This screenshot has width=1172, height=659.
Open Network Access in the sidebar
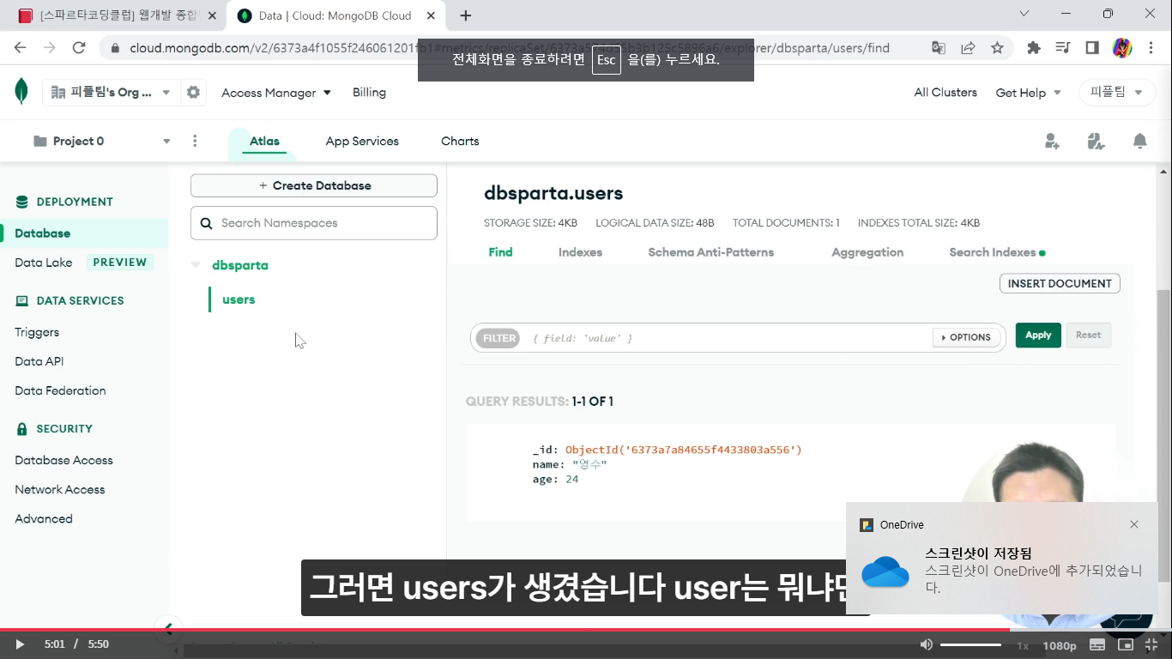[x=60, y=489]
